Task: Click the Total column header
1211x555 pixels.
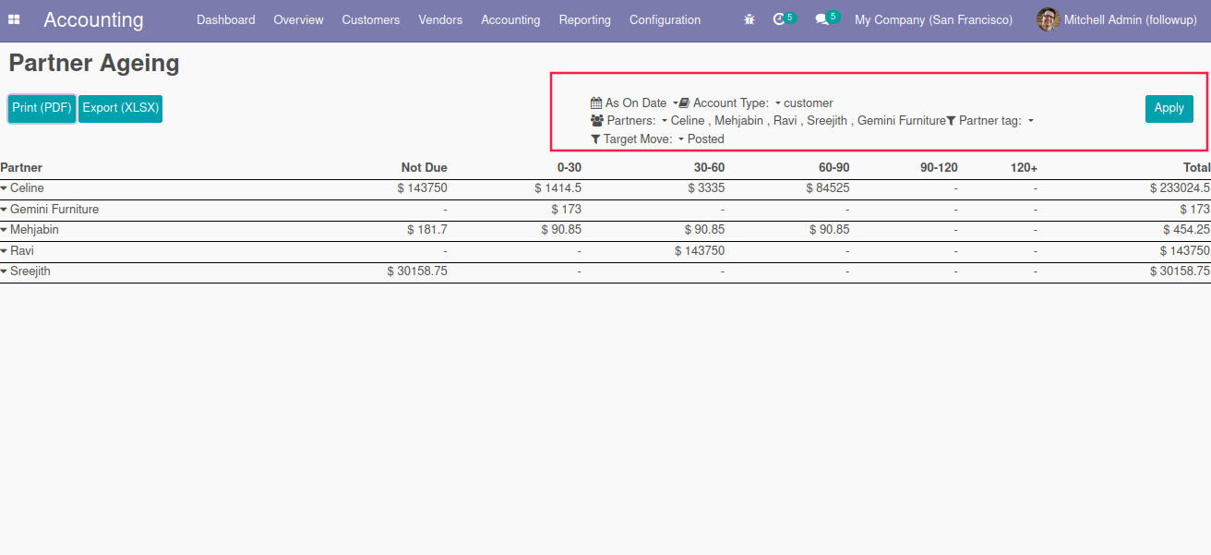Action: click(1196, 168)
